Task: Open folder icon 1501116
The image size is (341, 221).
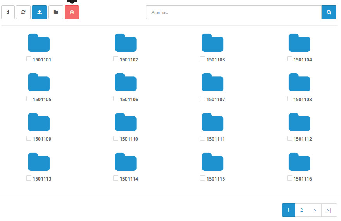Action: coord(300,162)
